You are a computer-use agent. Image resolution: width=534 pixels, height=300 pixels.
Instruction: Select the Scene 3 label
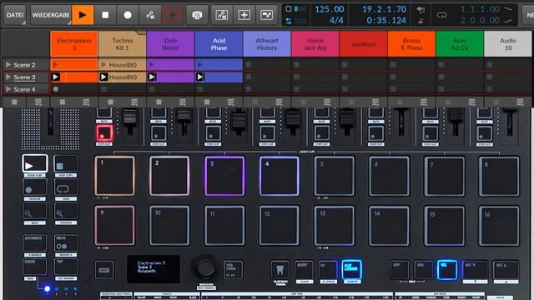tap(24, 77)
